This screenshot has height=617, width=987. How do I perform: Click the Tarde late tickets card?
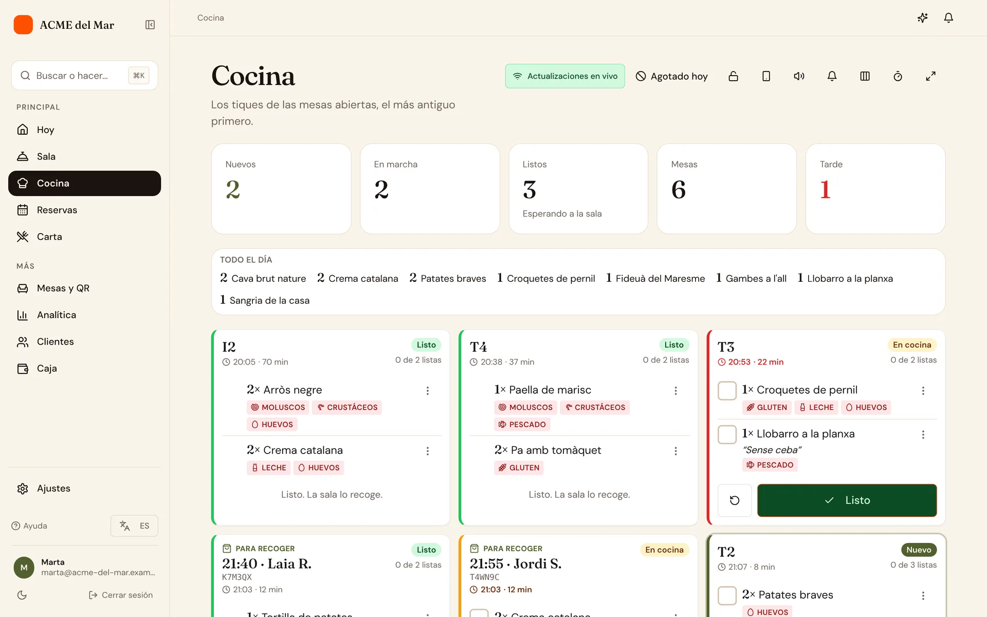pos(875,189)
